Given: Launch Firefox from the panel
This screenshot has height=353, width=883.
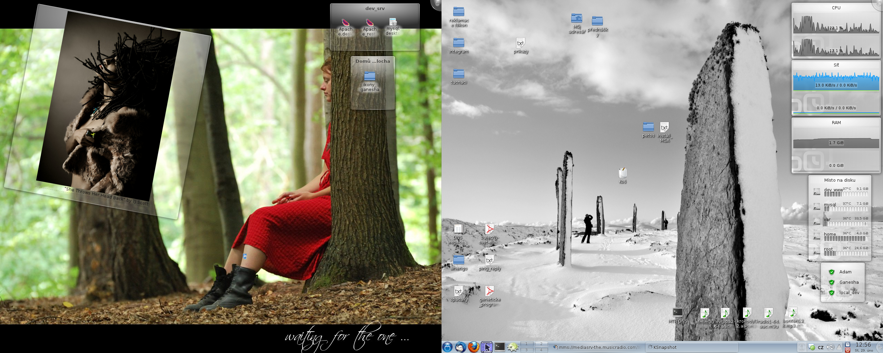Looking at the screenshot, I should tap(474, 347).
